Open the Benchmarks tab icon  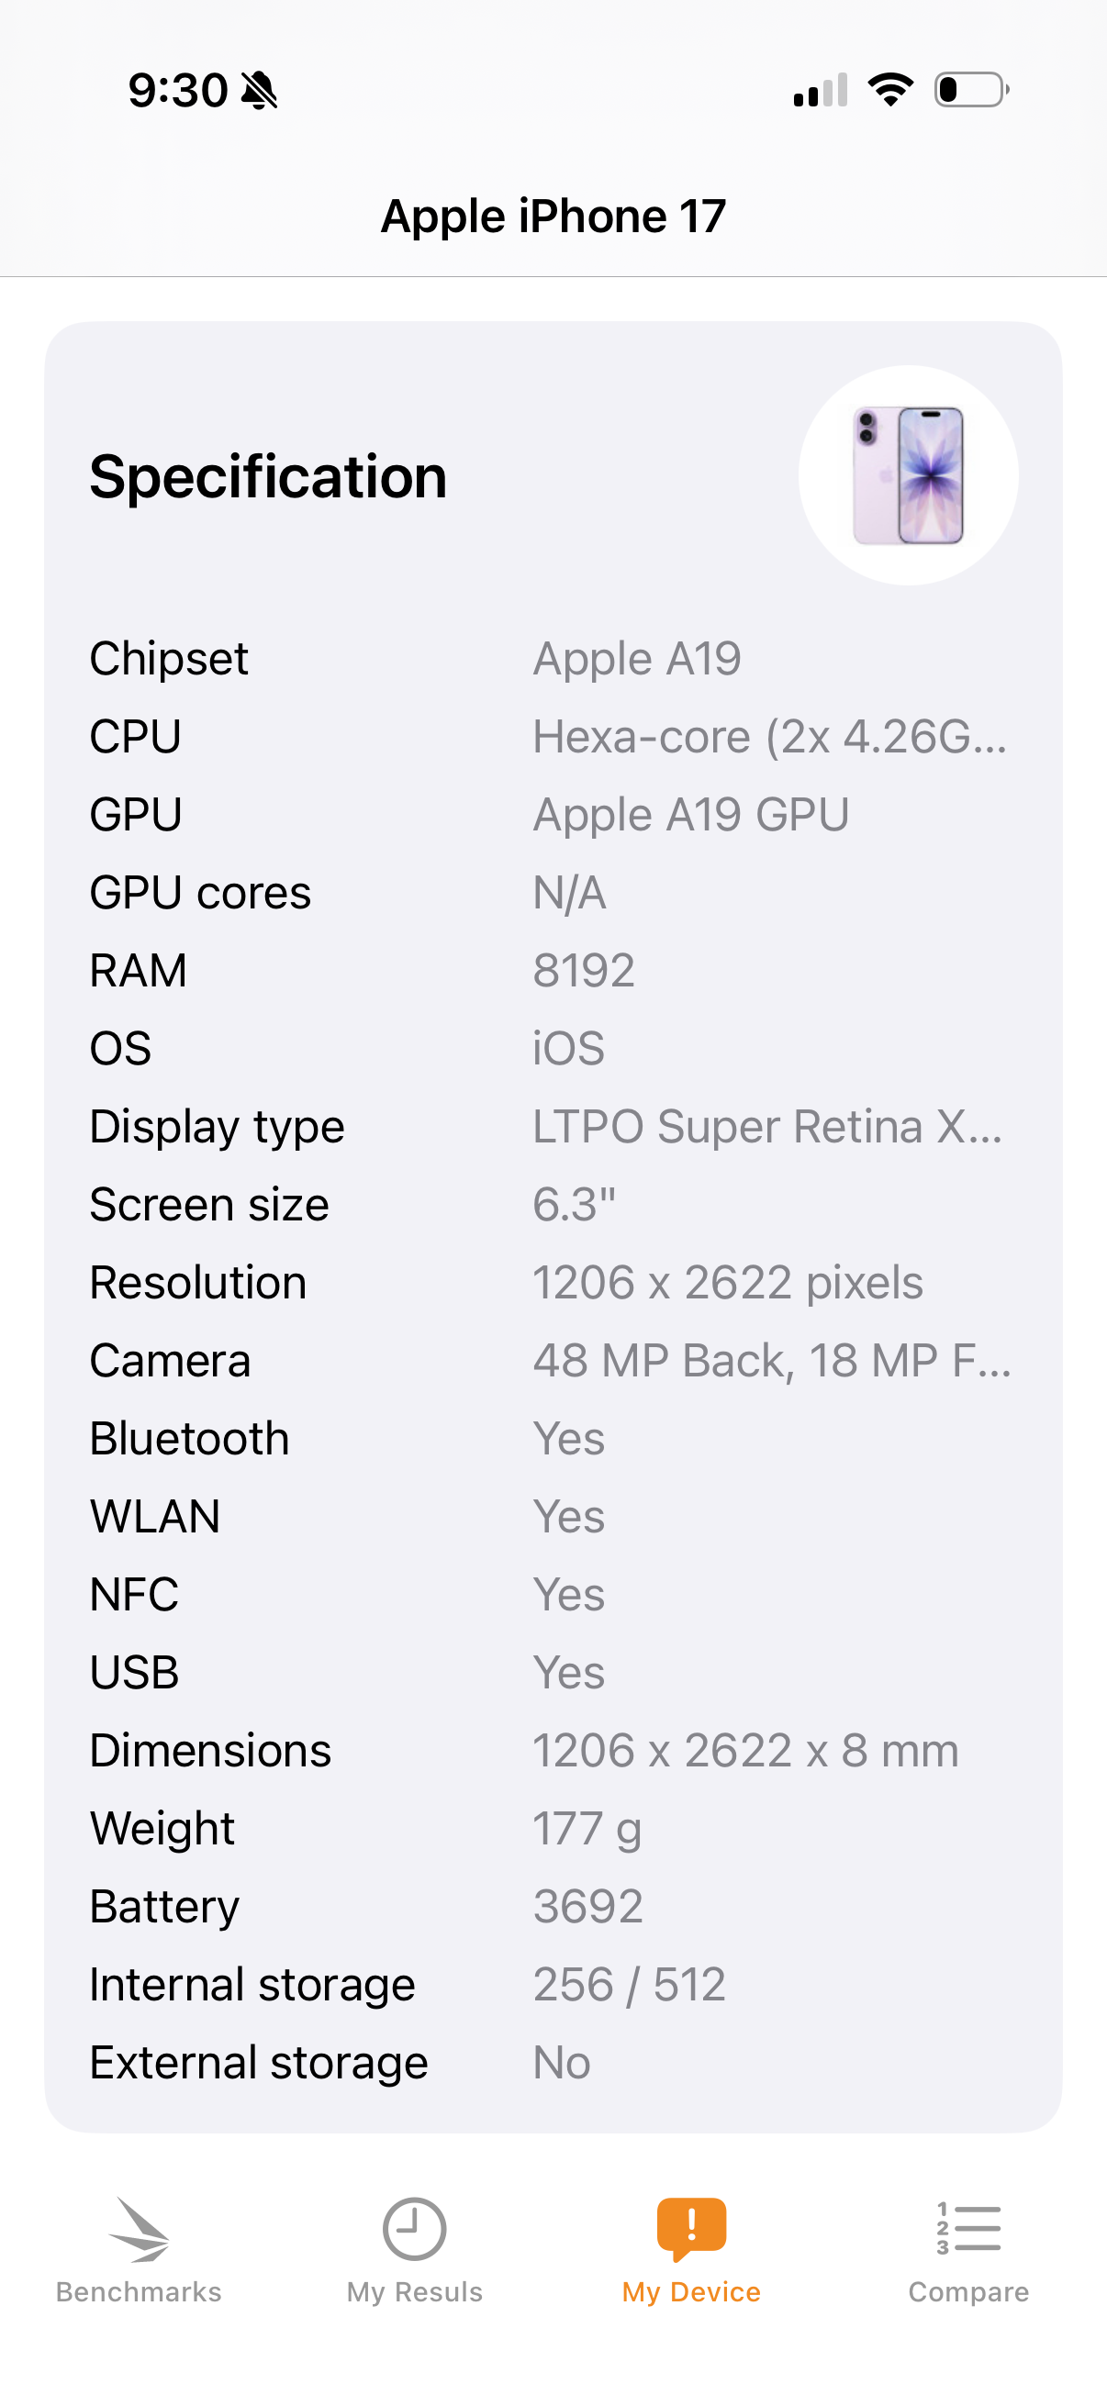139,2231
